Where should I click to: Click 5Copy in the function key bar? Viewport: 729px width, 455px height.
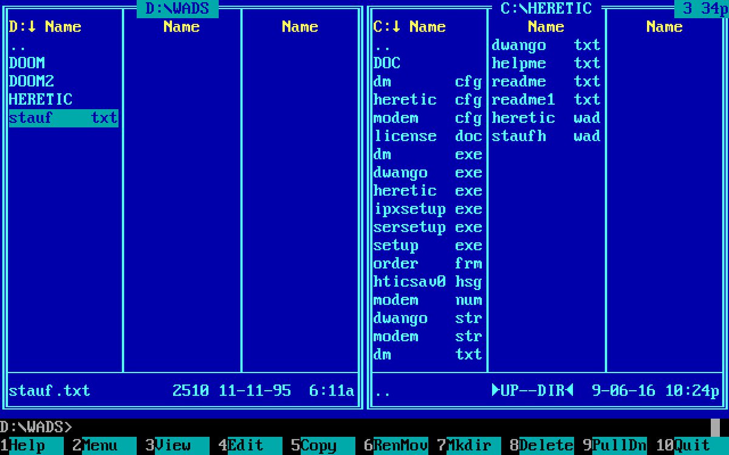323,446
